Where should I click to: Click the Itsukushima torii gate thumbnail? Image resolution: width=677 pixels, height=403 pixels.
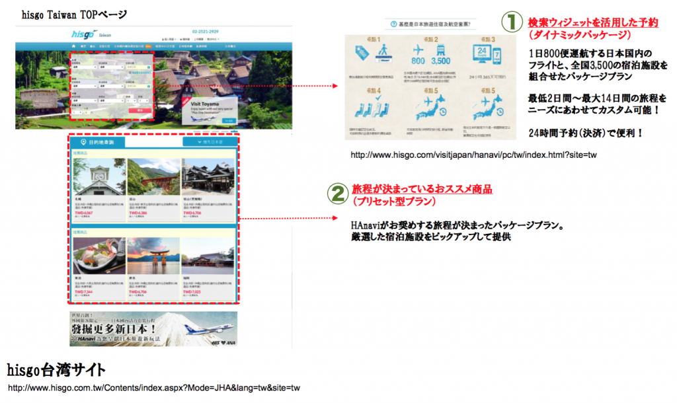coord(153,256)
